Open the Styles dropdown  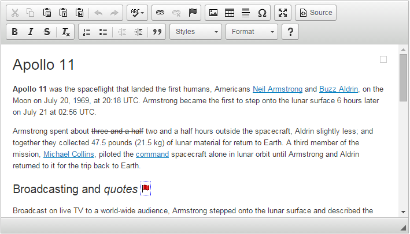[x=195, y=32]
